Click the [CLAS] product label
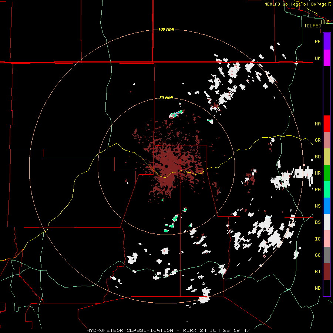Viewport: 333px width, 333px height. click(x=313, y=26)
